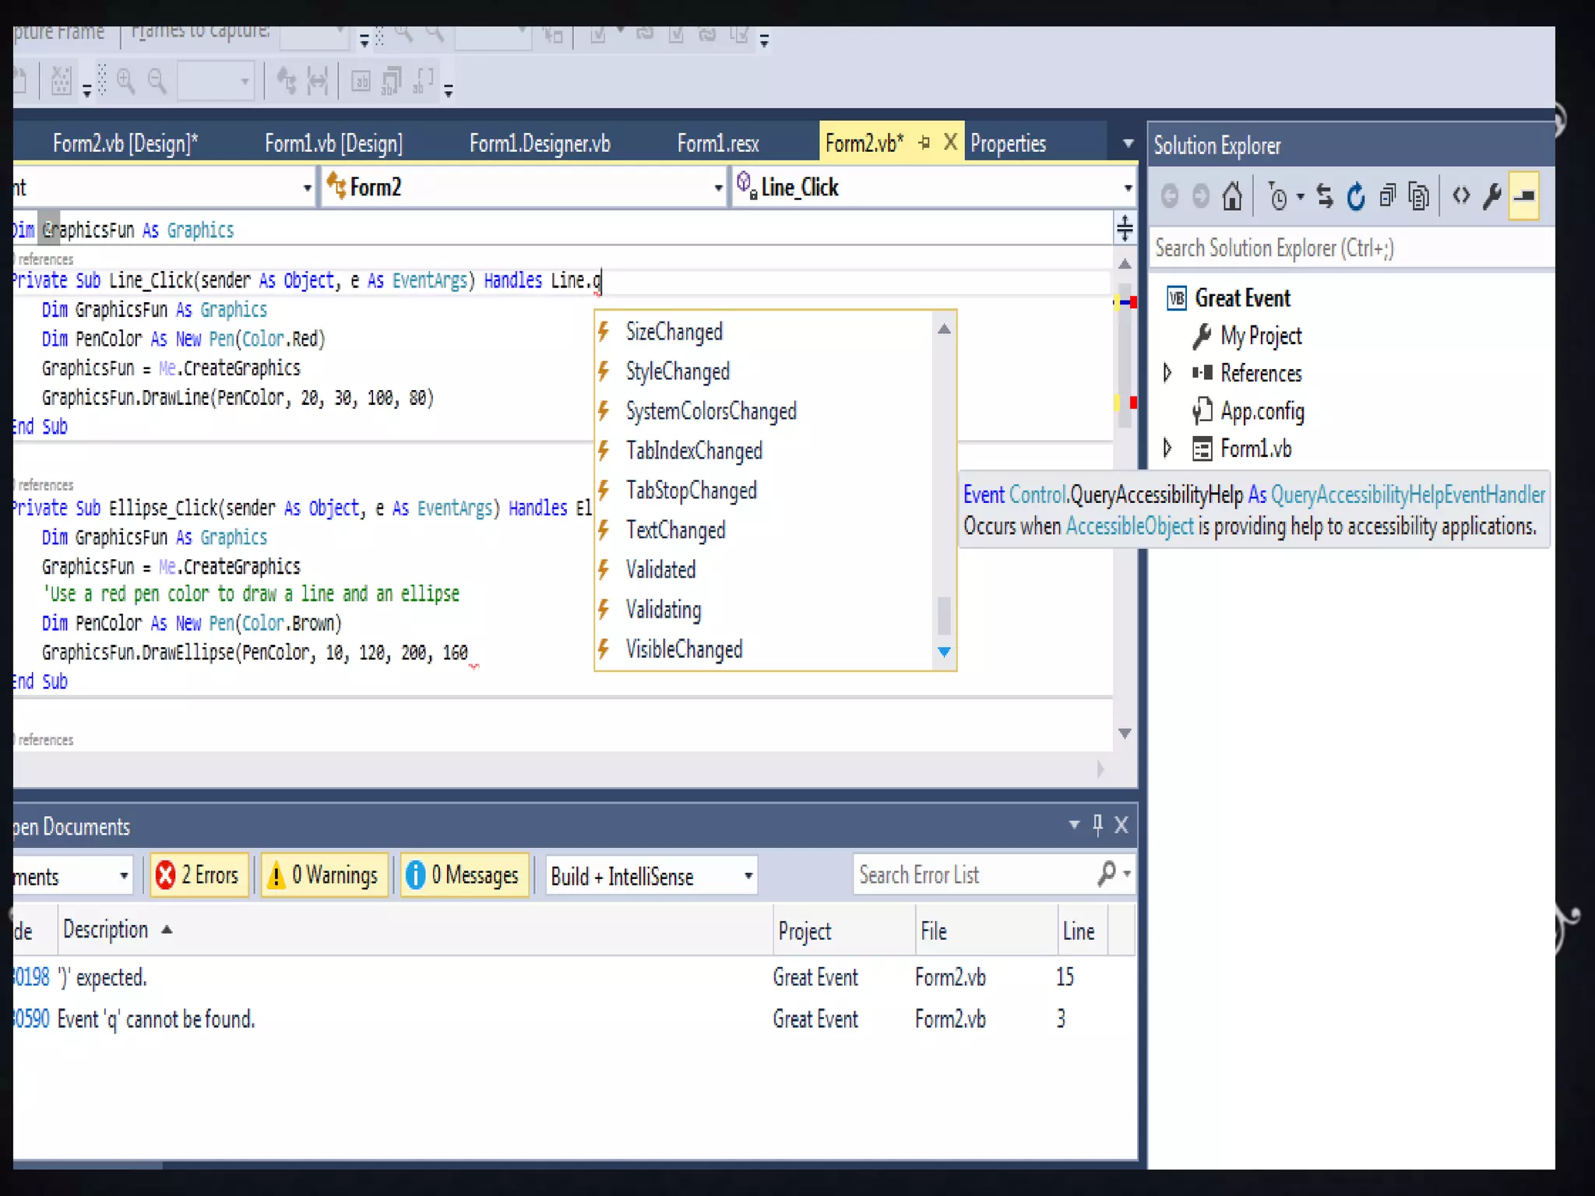The image size is (1595, 1196).
Task: Click the Show All Files icon
Action: click(1419, 196)
